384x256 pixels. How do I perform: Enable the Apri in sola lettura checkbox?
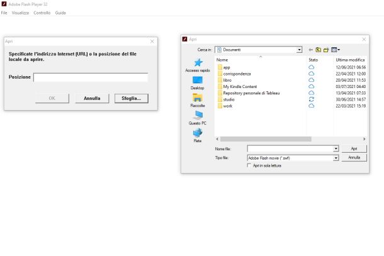pos(249,165)
